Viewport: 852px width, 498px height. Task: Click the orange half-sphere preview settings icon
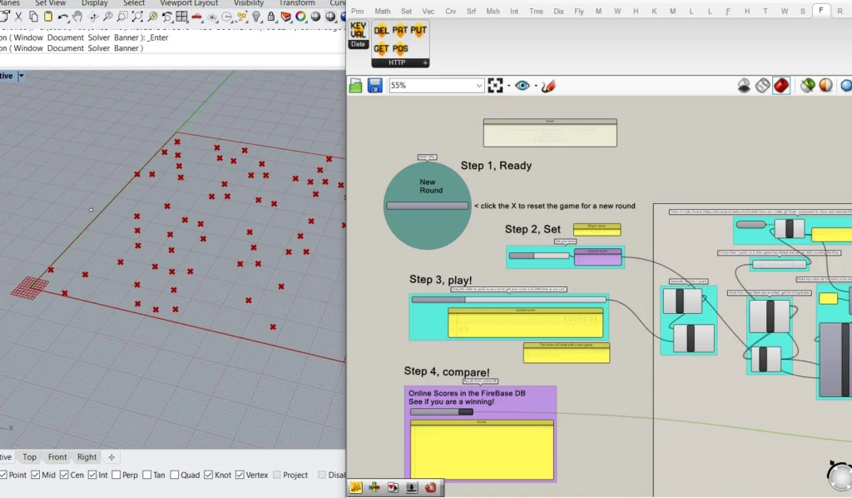tap(826, 85)
